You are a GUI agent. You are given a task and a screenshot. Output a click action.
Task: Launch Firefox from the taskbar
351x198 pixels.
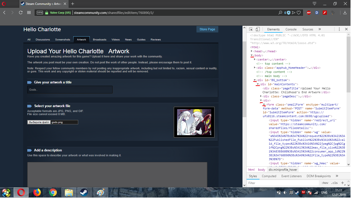pos(37,192)
